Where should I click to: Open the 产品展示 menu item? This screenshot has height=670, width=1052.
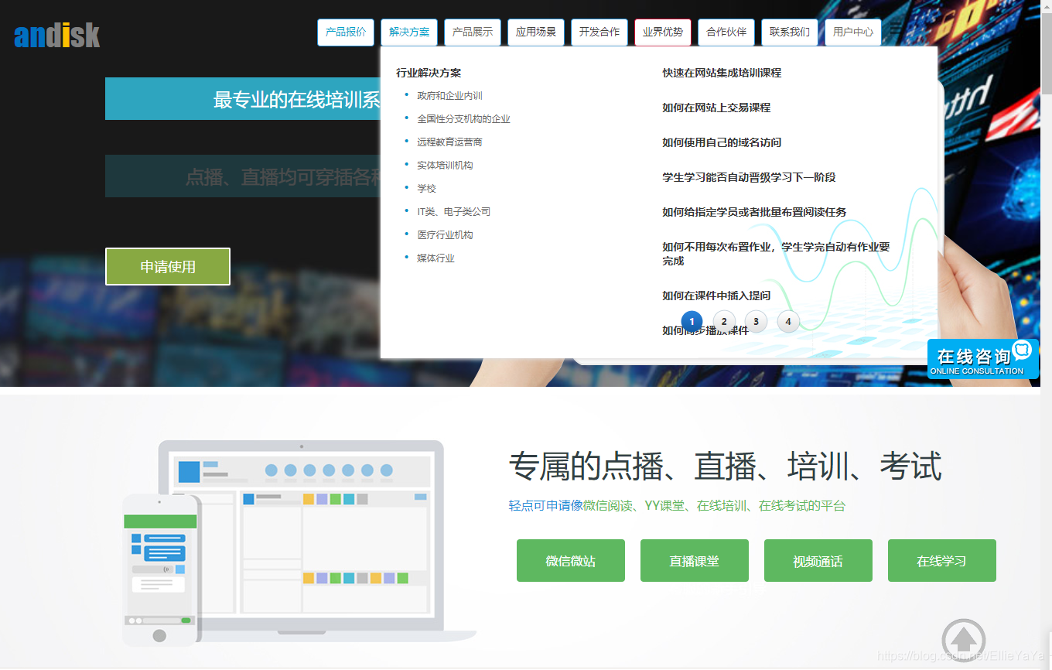[472, 32]
